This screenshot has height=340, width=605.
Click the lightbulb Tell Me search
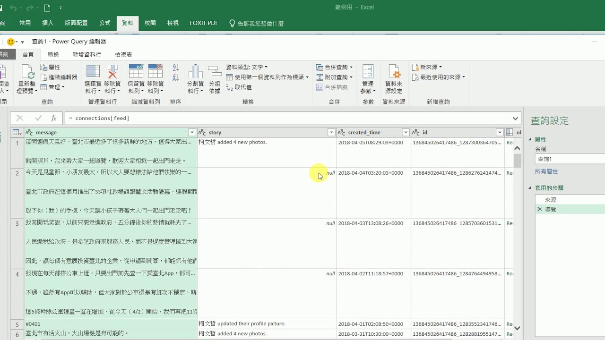(x=232, y=23)
